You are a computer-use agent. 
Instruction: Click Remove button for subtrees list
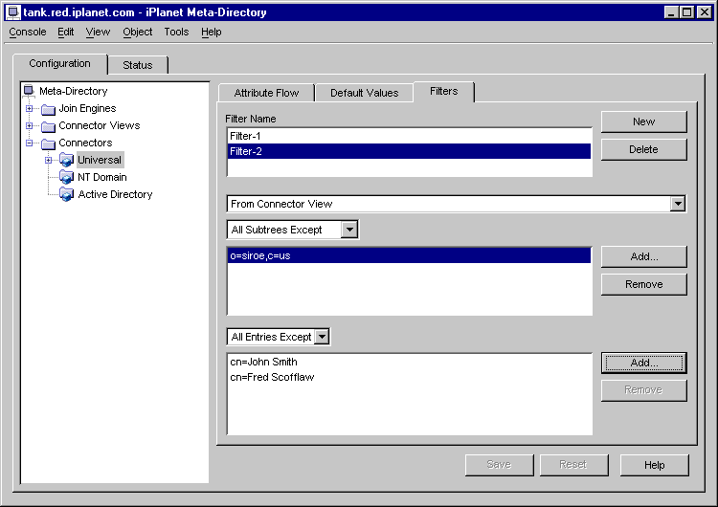[x=644, y=285]
